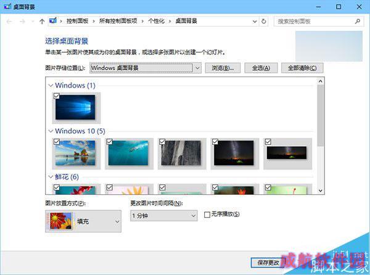Uncheck the wide night tent wallpaper checkbox
The width and height of the screenshot is (370, 275).
(x=268, y=142)
